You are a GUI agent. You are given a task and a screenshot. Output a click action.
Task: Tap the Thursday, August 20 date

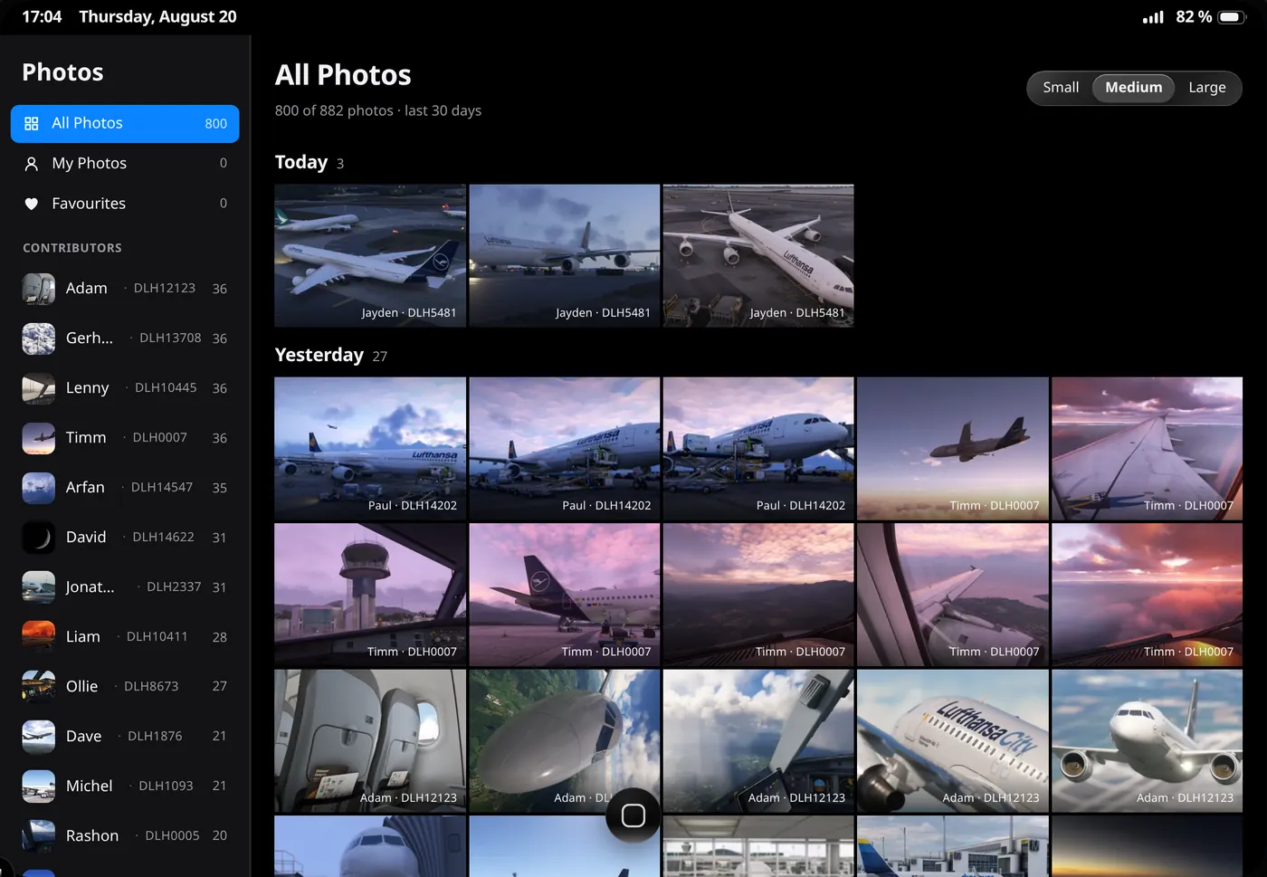[x=157, y=17]
